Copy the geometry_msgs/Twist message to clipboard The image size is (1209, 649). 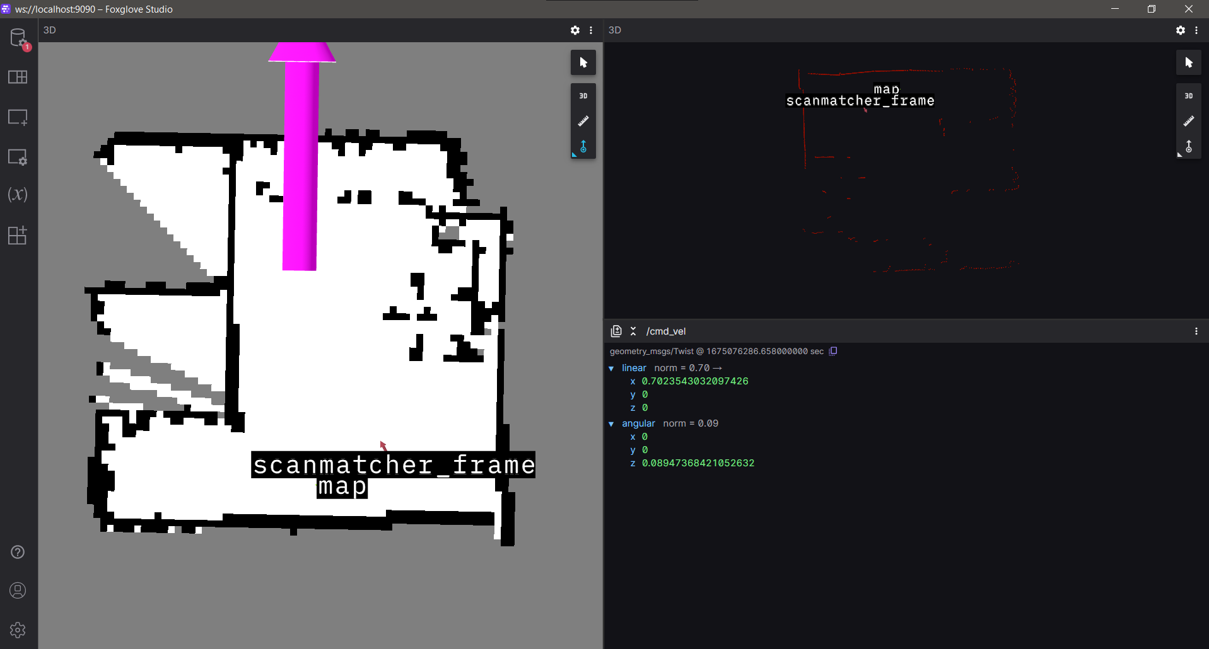(833, 352)
